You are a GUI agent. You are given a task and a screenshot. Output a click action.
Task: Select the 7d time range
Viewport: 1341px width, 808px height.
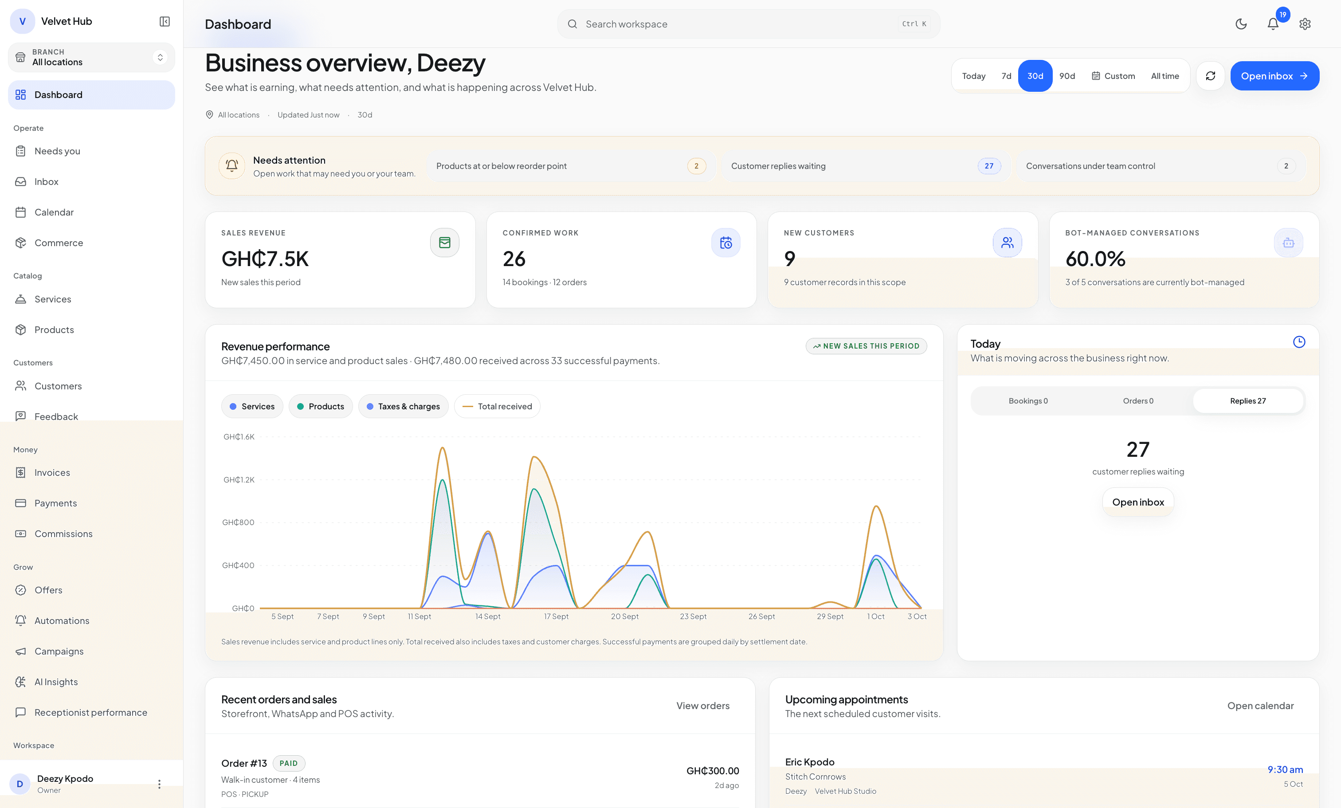click(1006, 76)
